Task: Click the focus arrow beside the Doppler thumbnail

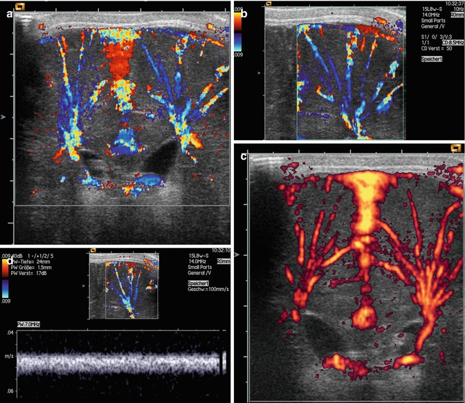Action: point(84,285)
